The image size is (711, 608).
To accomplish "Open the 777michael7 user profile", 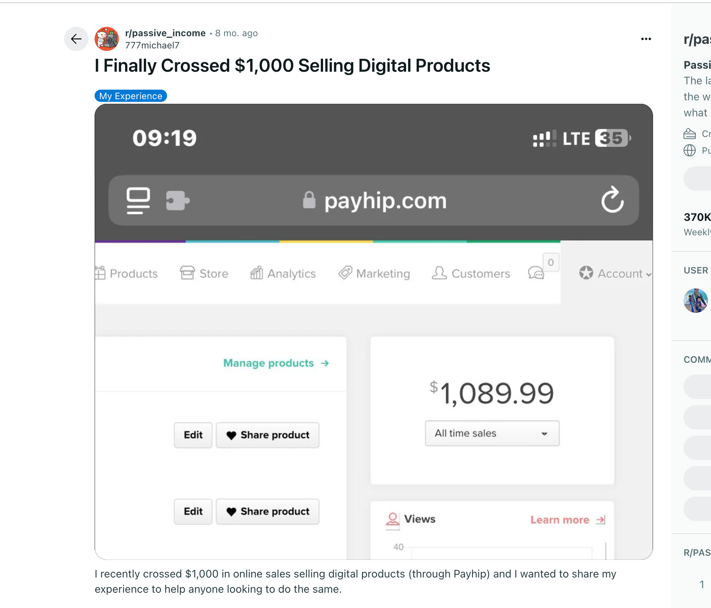I will pyautogui.click(x=152, y=45).
